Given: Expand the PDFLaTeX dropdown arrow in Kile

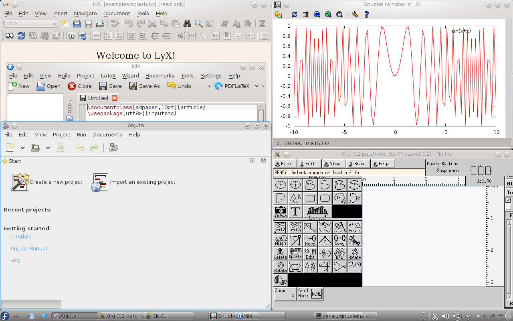Looking at the screenshot, I should click(x=256, y=86).
